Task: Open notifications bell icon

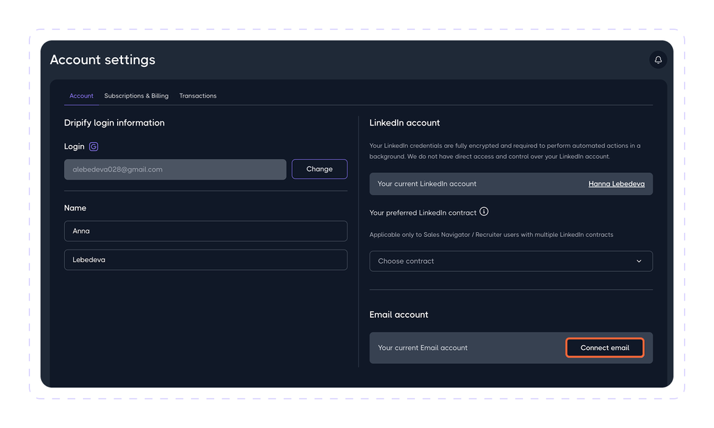Action: click(658, 60)
